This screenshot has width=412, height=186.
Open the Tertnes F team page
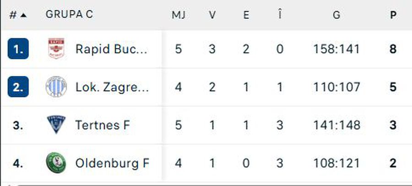click(x=103, y=125)
